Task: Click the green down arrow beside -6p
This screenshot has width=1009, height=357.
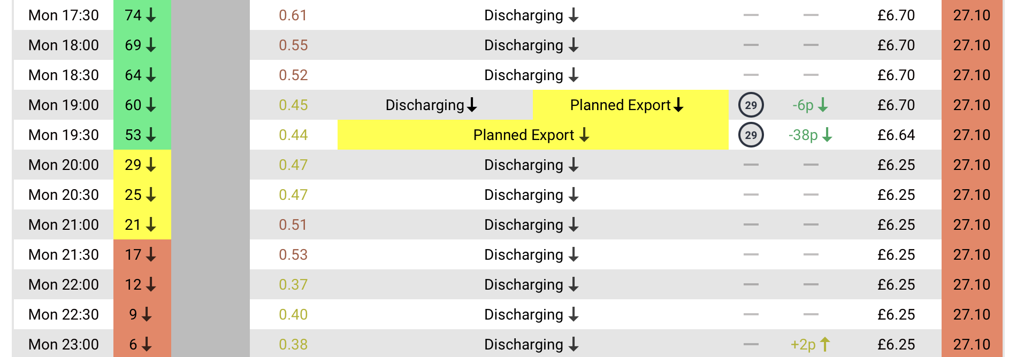Action: click(x=823, y=105)
